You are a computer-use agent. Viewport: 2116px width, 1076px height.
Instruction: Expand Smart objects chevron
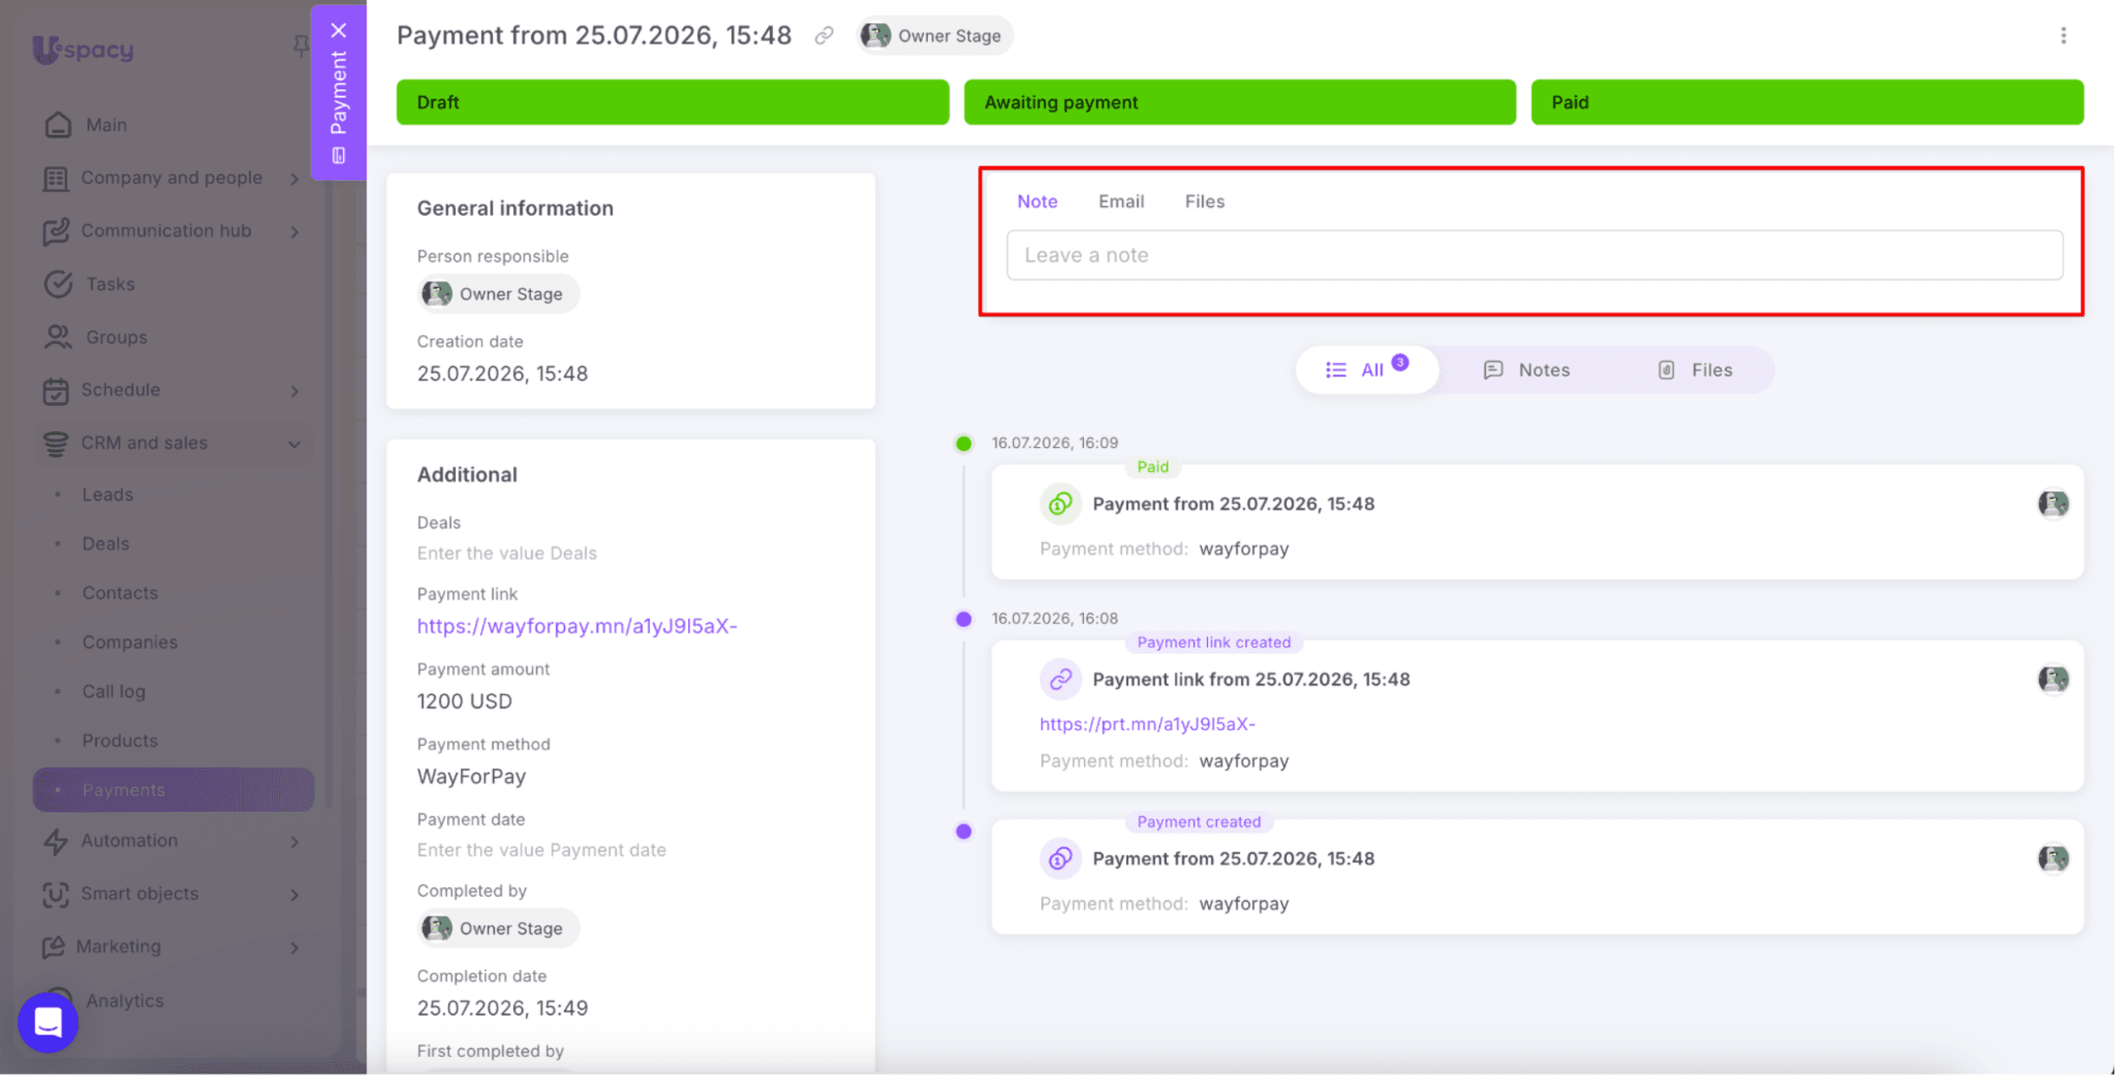295,895
